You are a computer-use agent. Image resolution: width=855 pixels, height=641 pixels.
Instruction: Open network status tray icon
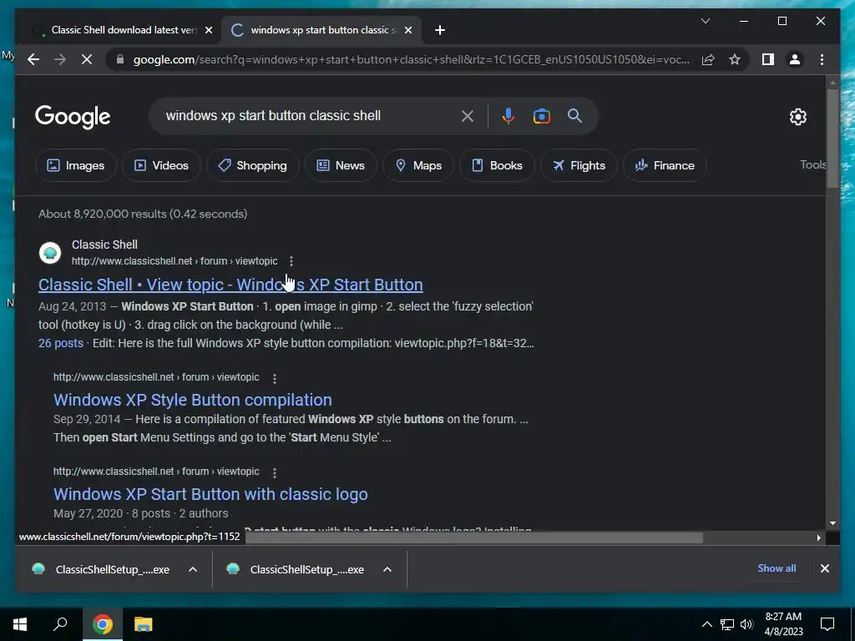727,624
